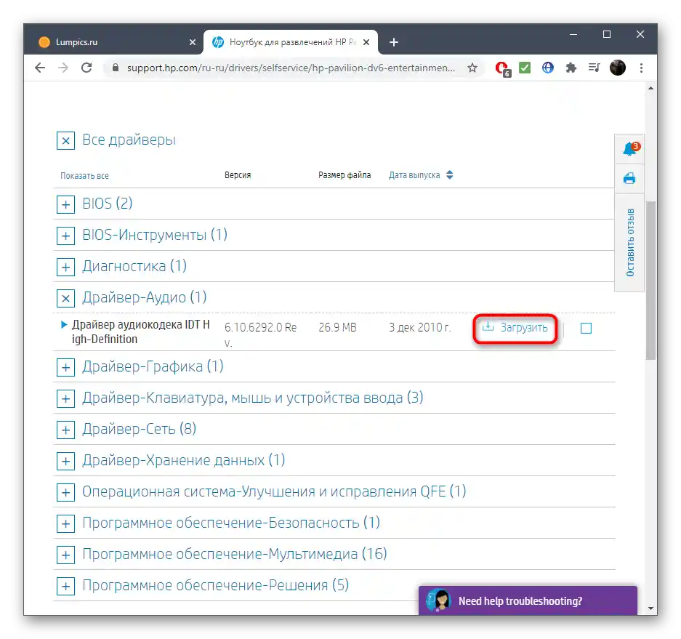Open the Оставить отзыв feedback tab
Screen dimensions: 681x639
pos(629,242)
